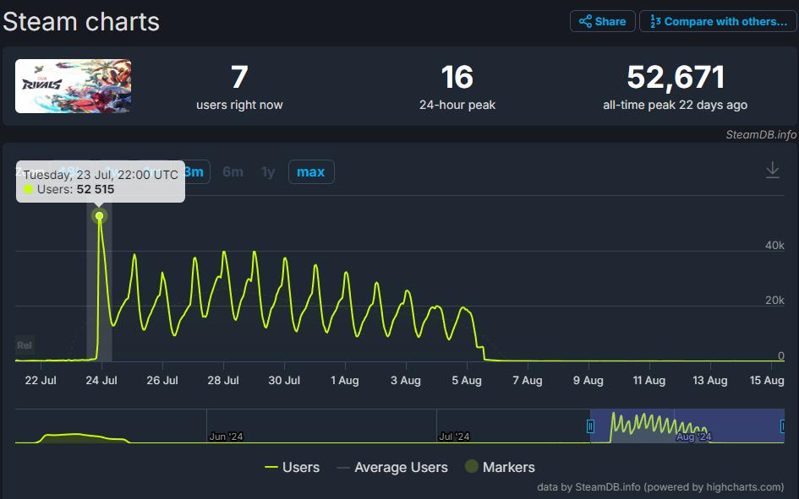The width and height of the screenshot is (799, 499).
Task: Click the 1 Aug axis label
Action: point(344,380)
